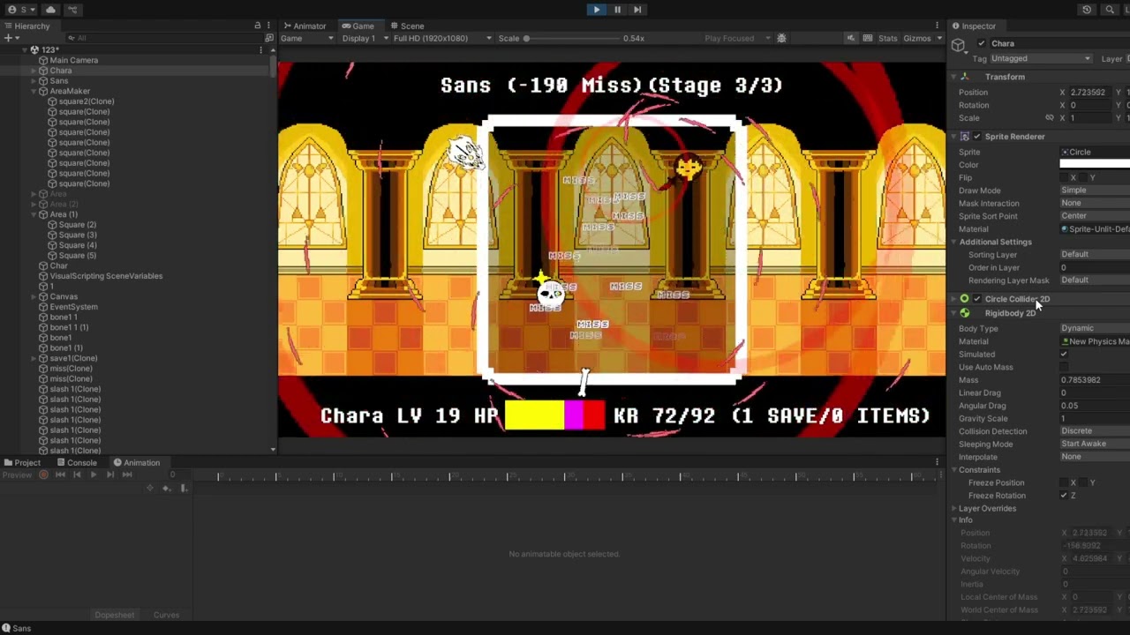The height and width of the screenshot is (635, 1130).
Task: Toggle the Gizmos button
Action: [916, 38]
